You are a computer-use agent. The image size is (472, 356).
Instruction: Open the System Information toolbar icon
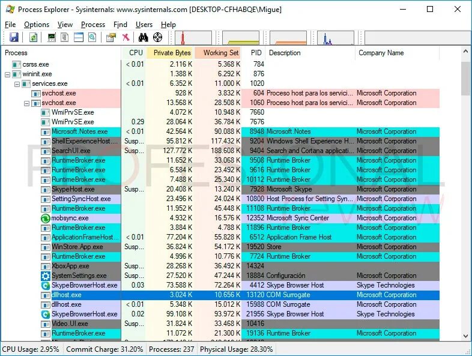[x=52, y=37]
